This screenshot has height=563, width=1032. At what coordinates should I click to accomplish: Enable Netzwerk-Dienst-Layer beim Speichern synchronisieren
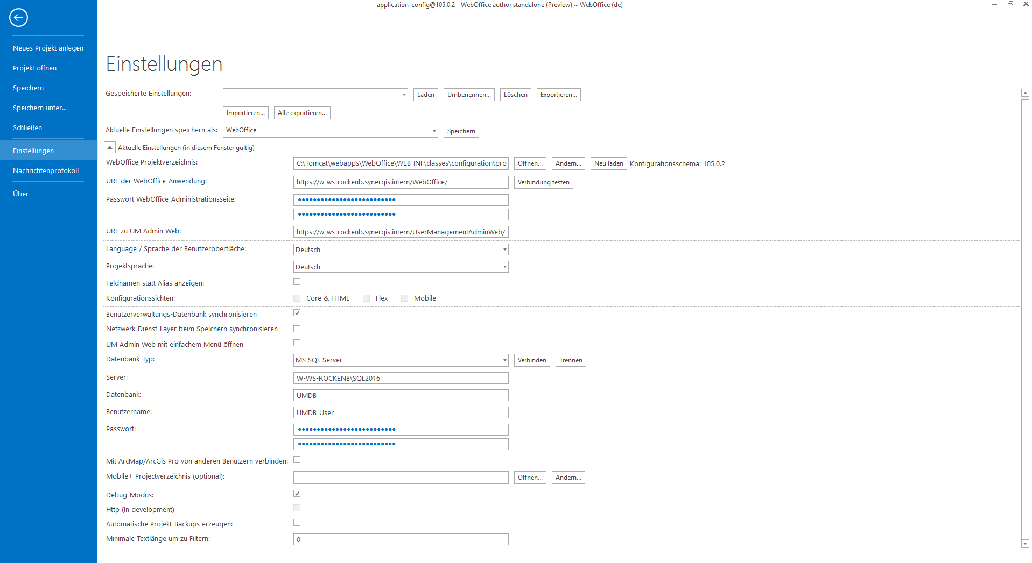pos(297,329)
